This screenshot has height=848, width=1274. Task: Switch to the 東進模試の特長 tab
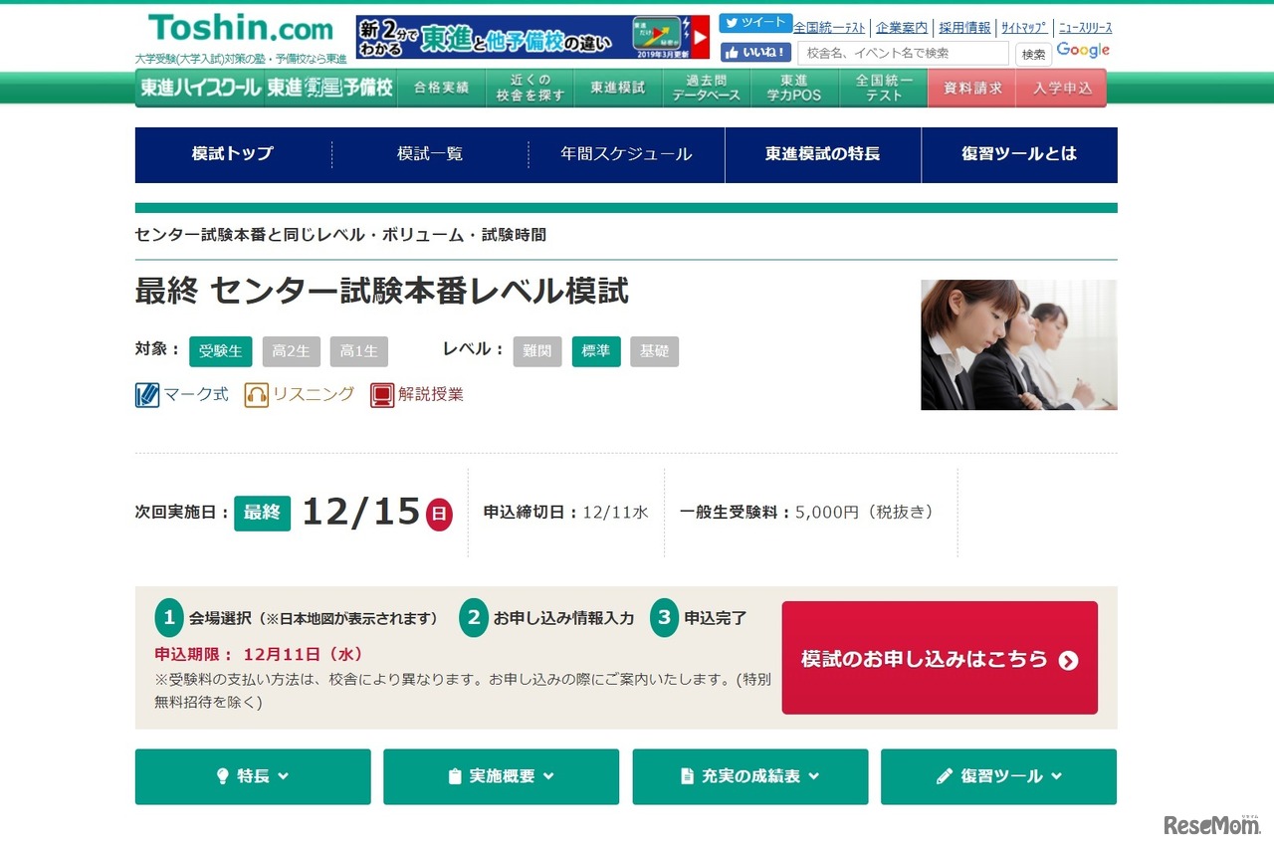click(823, 154)
